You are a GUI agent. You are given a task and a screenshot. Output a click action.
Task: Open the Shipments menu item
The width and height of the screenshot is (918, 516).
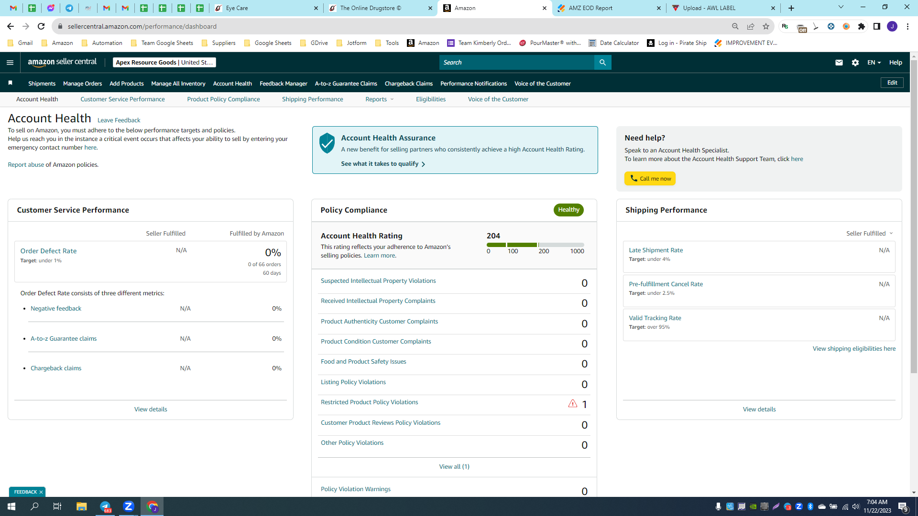pos(42,84)
